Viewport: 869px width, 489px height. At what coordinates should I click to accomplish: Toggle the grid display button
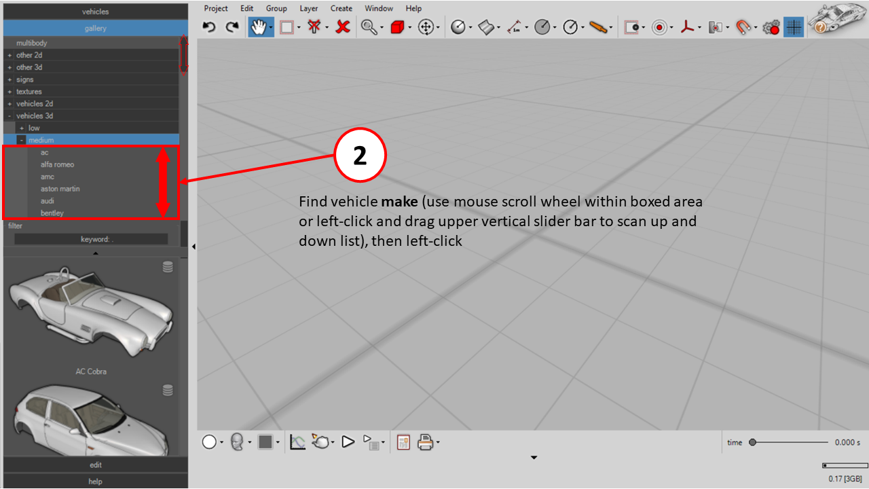(794, 27)
